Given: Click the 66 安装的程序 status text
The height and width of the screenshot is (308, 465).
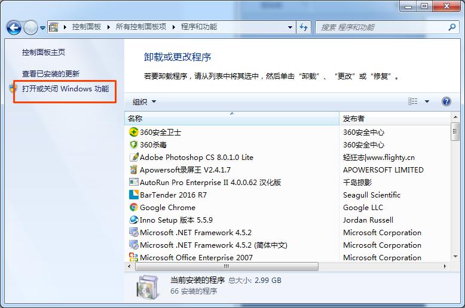Looking at the screenshot, I should pos(194,291).
